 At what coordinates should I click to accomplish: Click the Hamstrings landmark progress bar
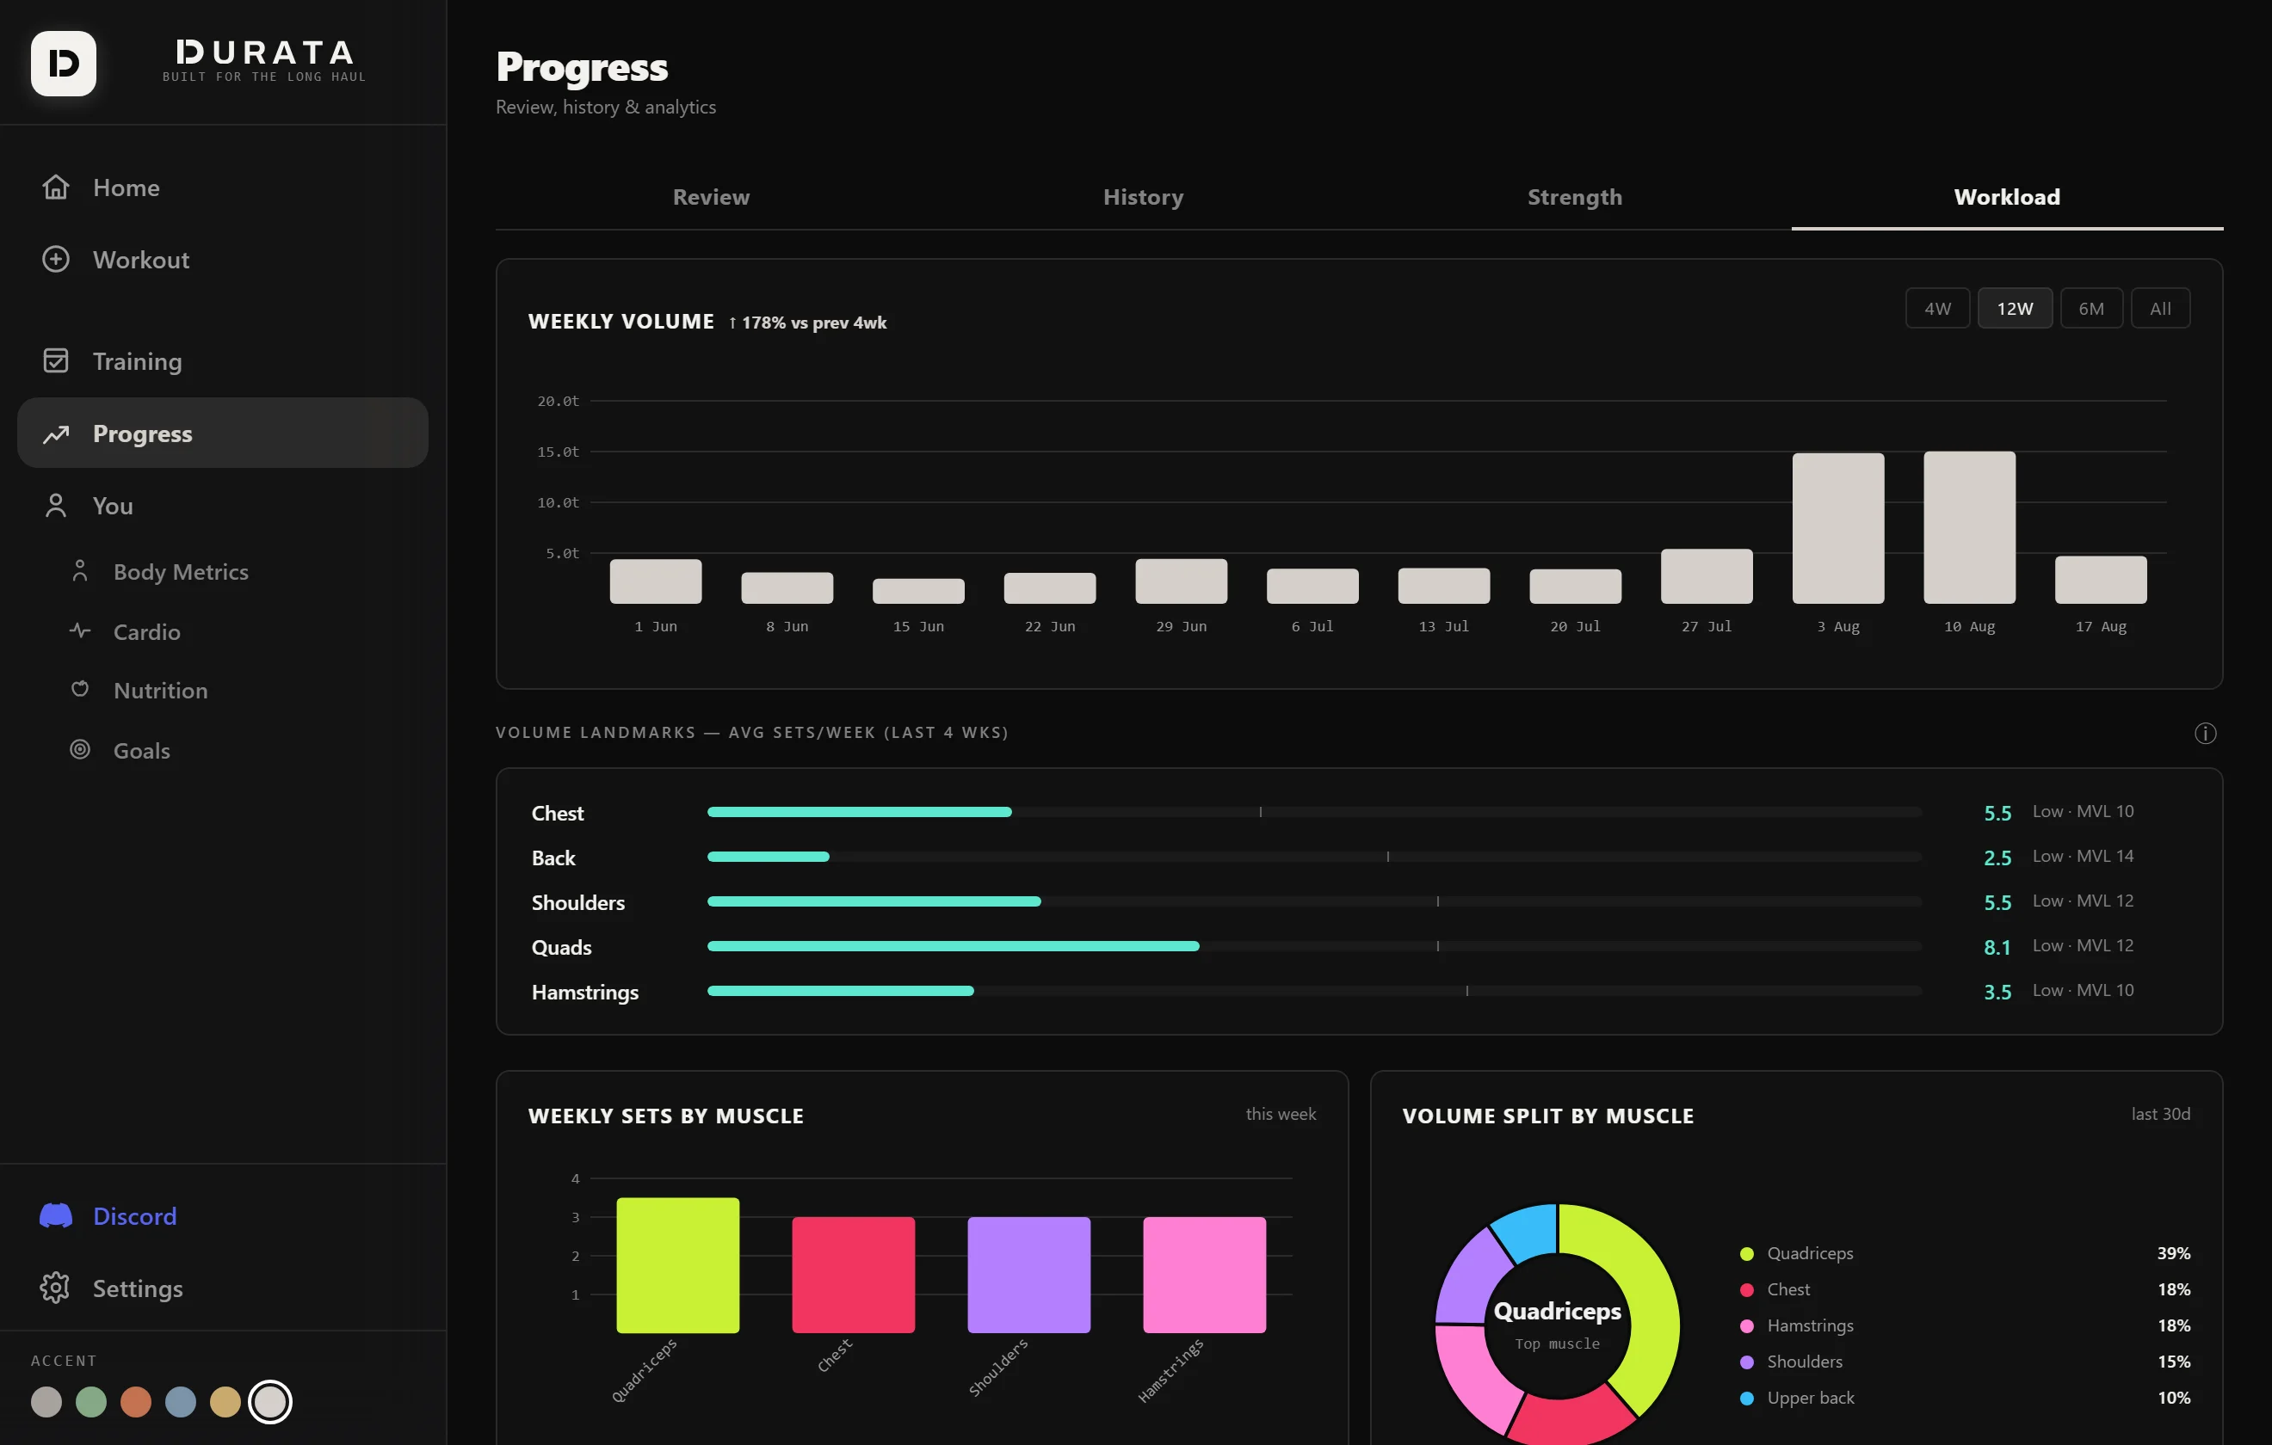(1313, 989)
